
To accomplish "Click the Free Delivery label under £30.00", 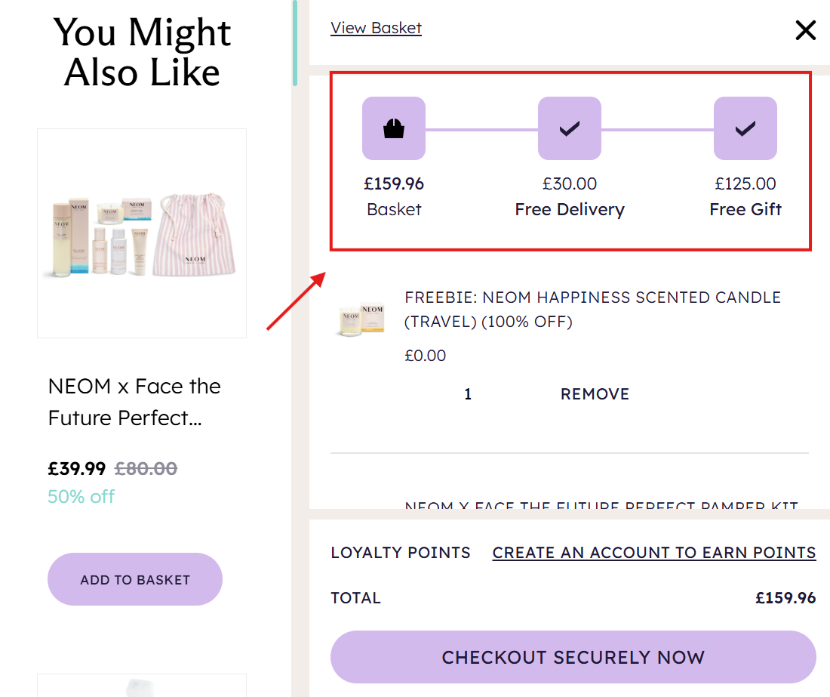I will pyautogui.click(x=570, y=209).
